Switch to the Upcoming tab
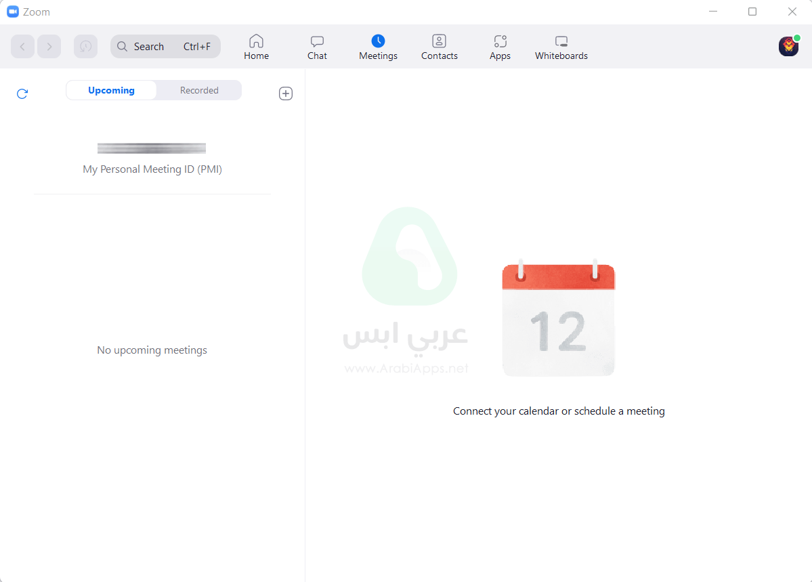 [111, 90]
